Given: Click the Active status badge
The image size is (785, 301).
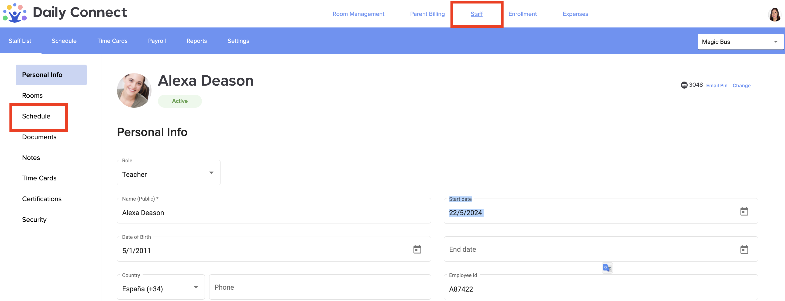Looking at the screenshot, I should pos(180,101).
